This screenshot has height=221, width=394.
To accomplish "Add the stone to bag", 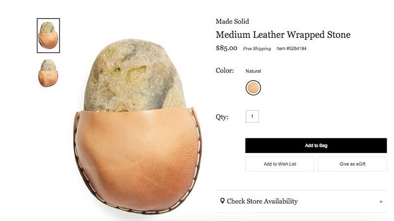I will click(x=316, y=145).
